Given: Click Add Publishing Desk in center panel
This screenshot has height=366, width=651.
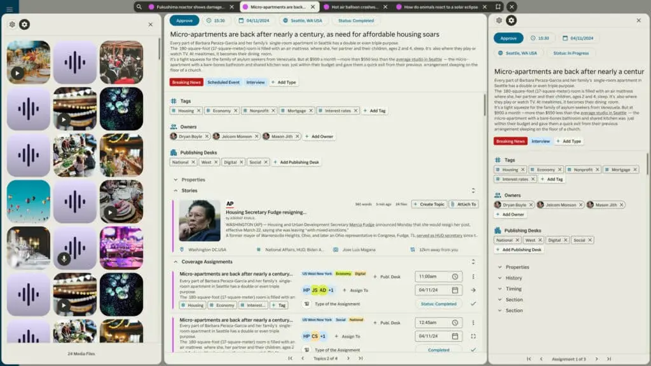Looking at the screenshot, I should 296,162.
